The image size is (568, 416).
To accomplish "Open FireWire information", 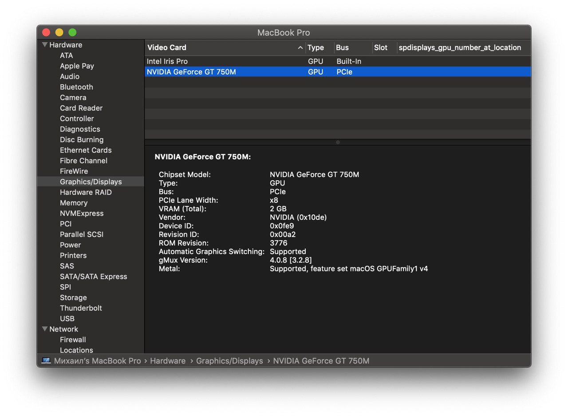I will pyautogui.click(x=74, y=171).
